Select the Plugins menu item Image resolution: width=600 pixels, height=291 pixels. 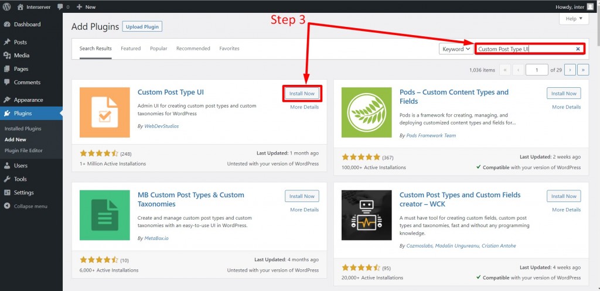(31, 113)
